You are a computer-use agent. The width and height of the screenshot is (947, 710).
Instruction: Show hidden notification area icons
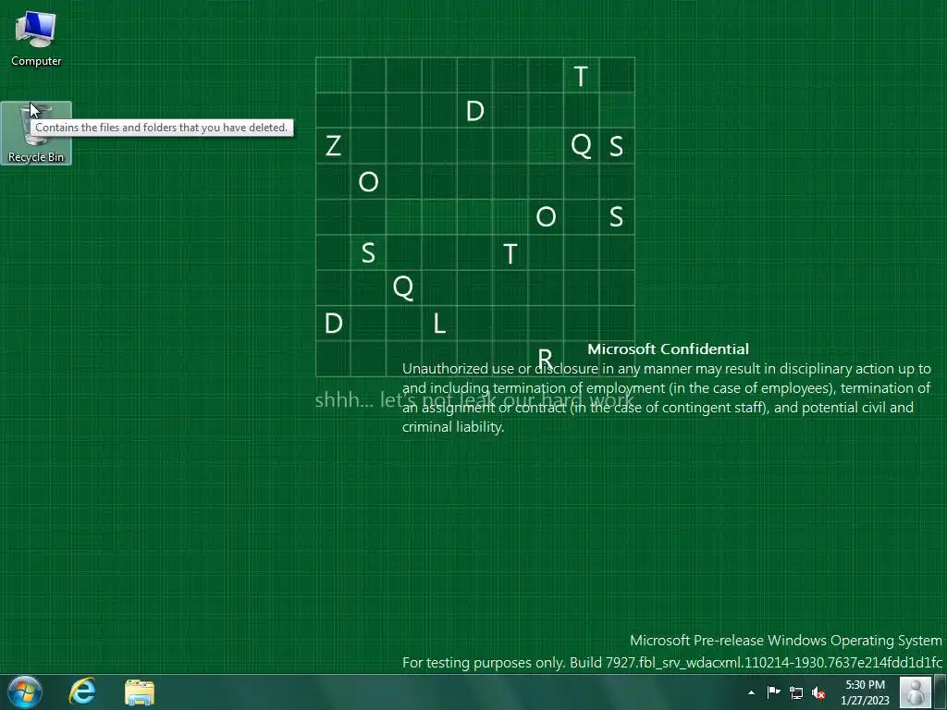pos(751,692)
